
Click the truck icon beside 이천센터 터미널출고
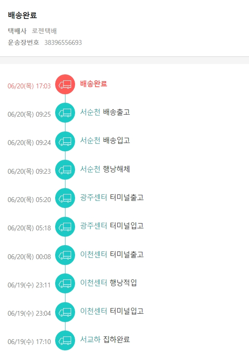[x=65, y=255]
